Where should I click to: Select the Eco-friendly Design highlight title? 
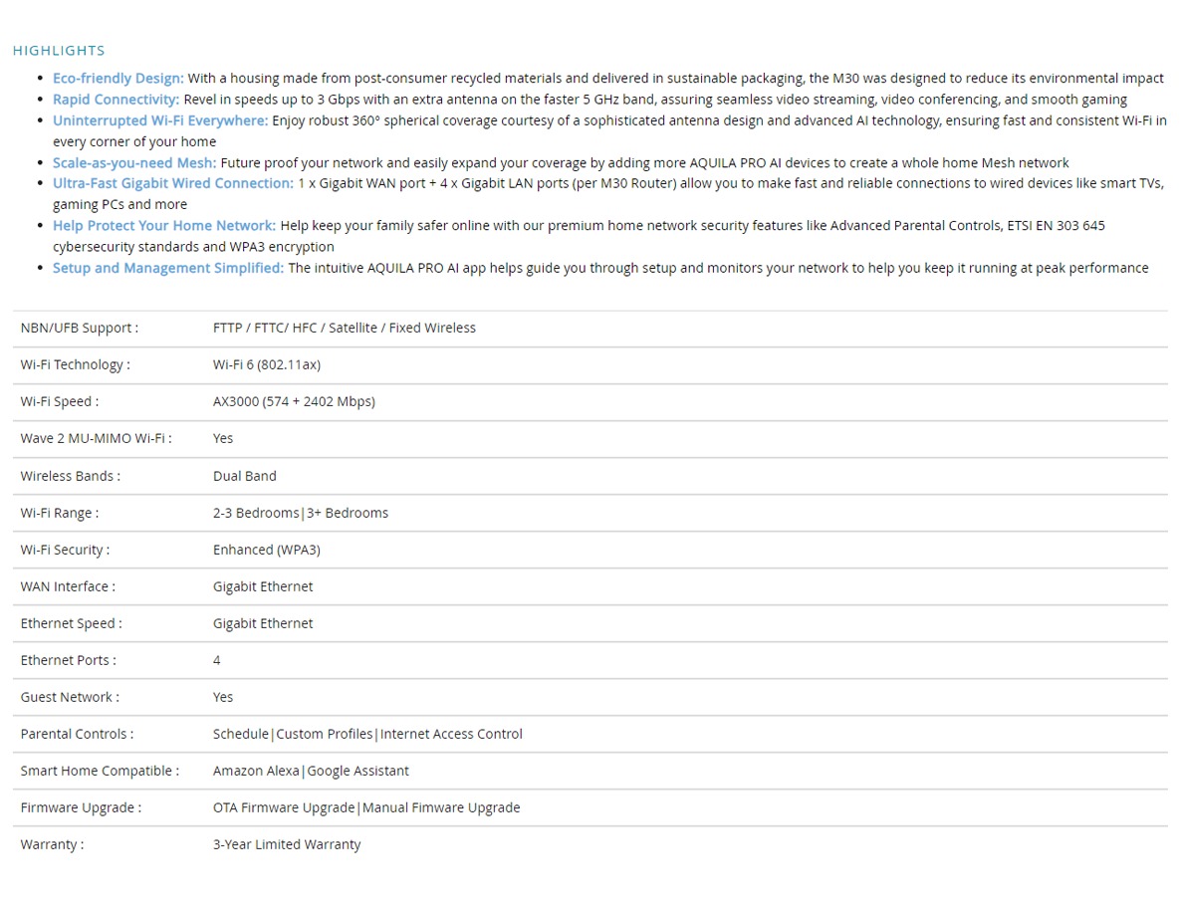coord(118,79)
